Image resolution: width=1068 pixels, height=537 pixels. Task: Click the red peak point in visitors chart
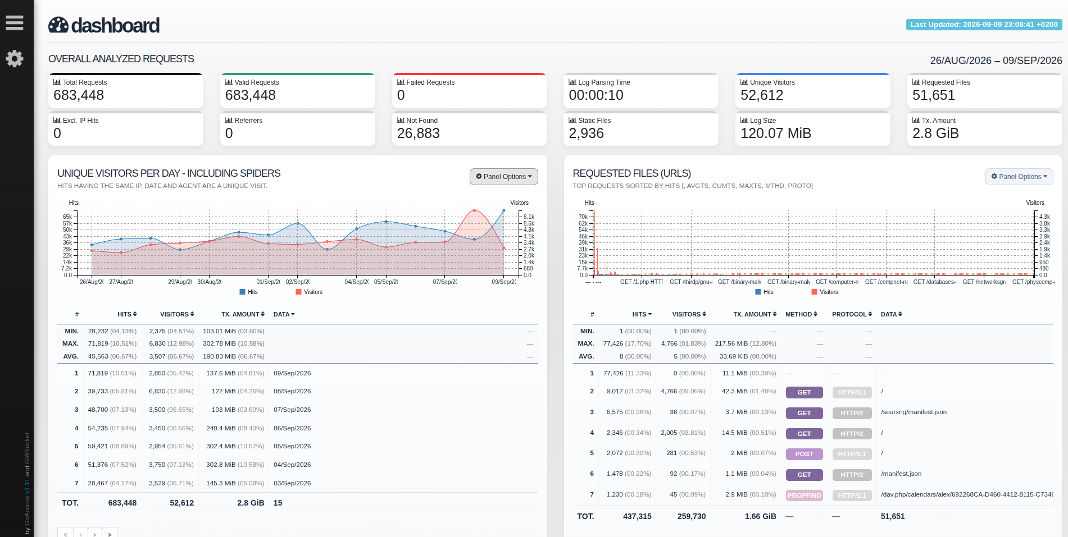coord(474,210)
